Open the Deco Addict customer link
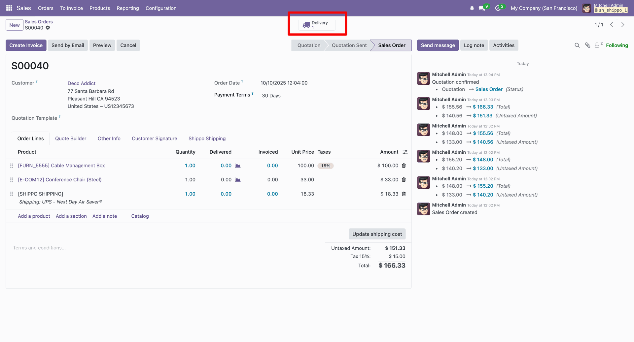This screenshot has height=342, width=634. coord(82,83)
